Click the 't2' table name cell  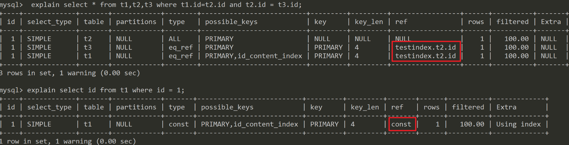(x=88, y=39)
